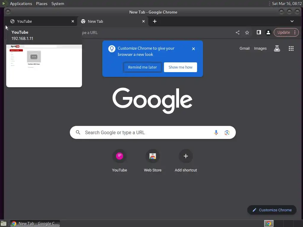Open the Places menu

41,4
